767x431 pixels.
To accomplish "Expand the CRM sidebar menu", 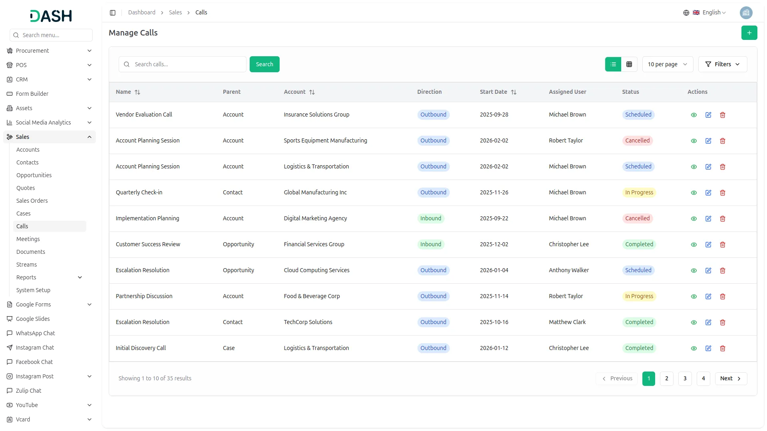I will [50, 79].
